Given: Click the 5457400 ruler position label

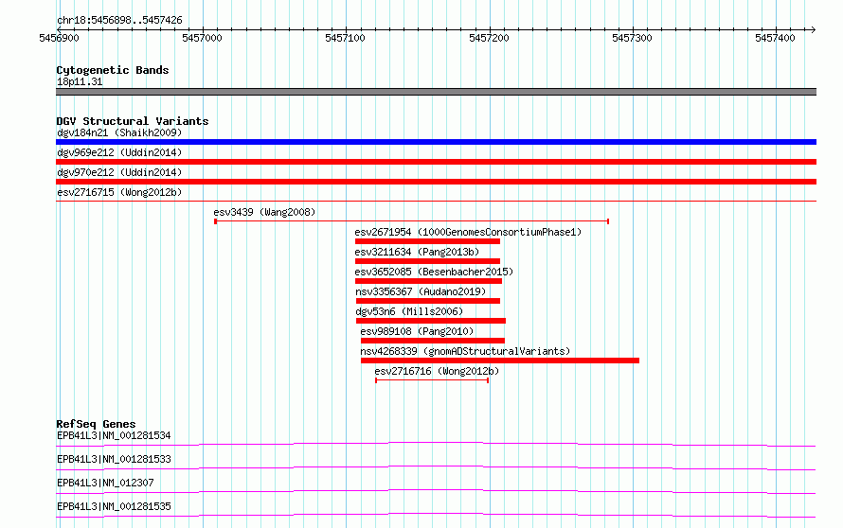Looking at the screenshot, I should click(775, 38).
